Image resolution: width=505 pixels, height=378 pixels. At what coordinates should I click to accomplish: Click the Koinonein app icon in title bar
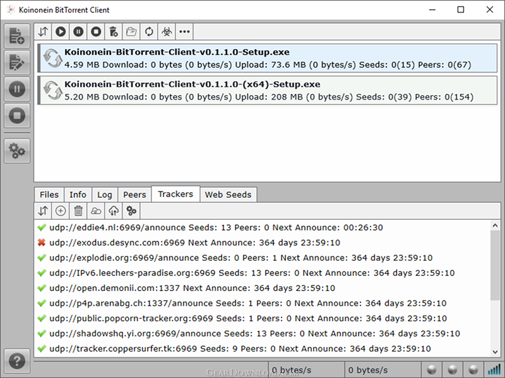[11, 9]
